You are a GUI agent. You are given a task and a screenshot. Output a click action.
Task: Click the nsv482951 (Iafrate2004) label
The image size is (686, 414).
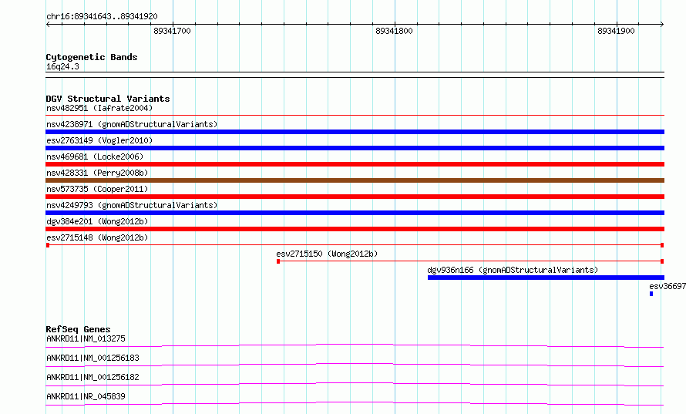pyautogui.click(x=99, y=108)
